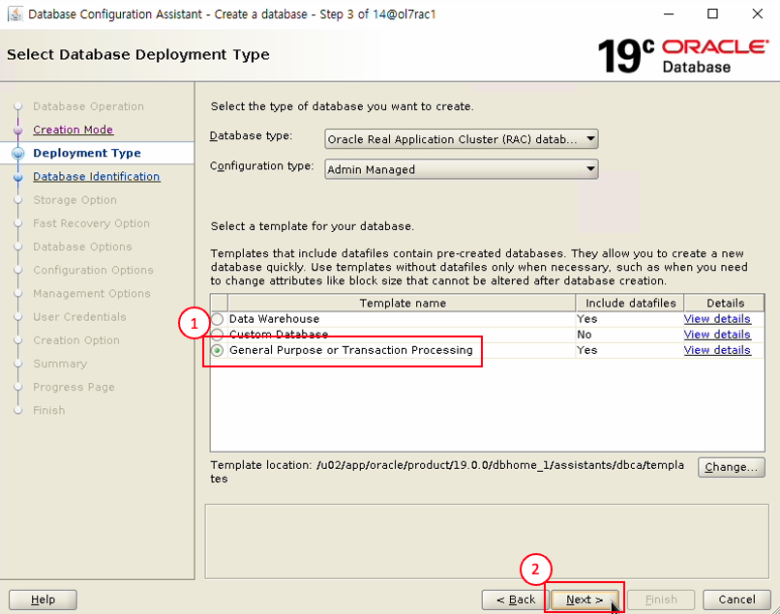Click the Deployment Type step
Screen dimensions: 780x614
click(x=87, y=153)
